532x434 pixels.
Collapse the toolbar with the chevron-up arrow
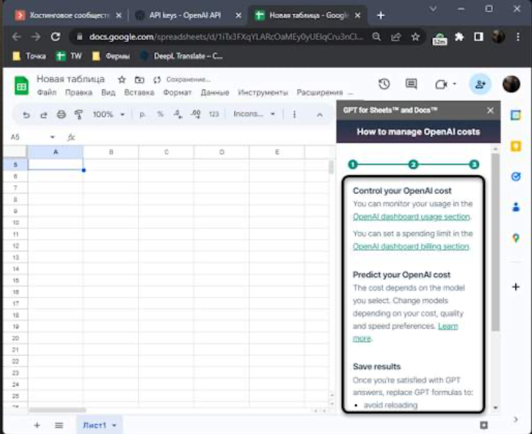coord(319,114)
